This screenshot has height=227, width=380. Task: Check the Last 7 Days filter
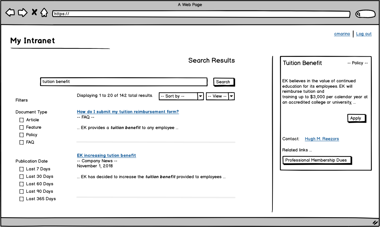(22, 169)
